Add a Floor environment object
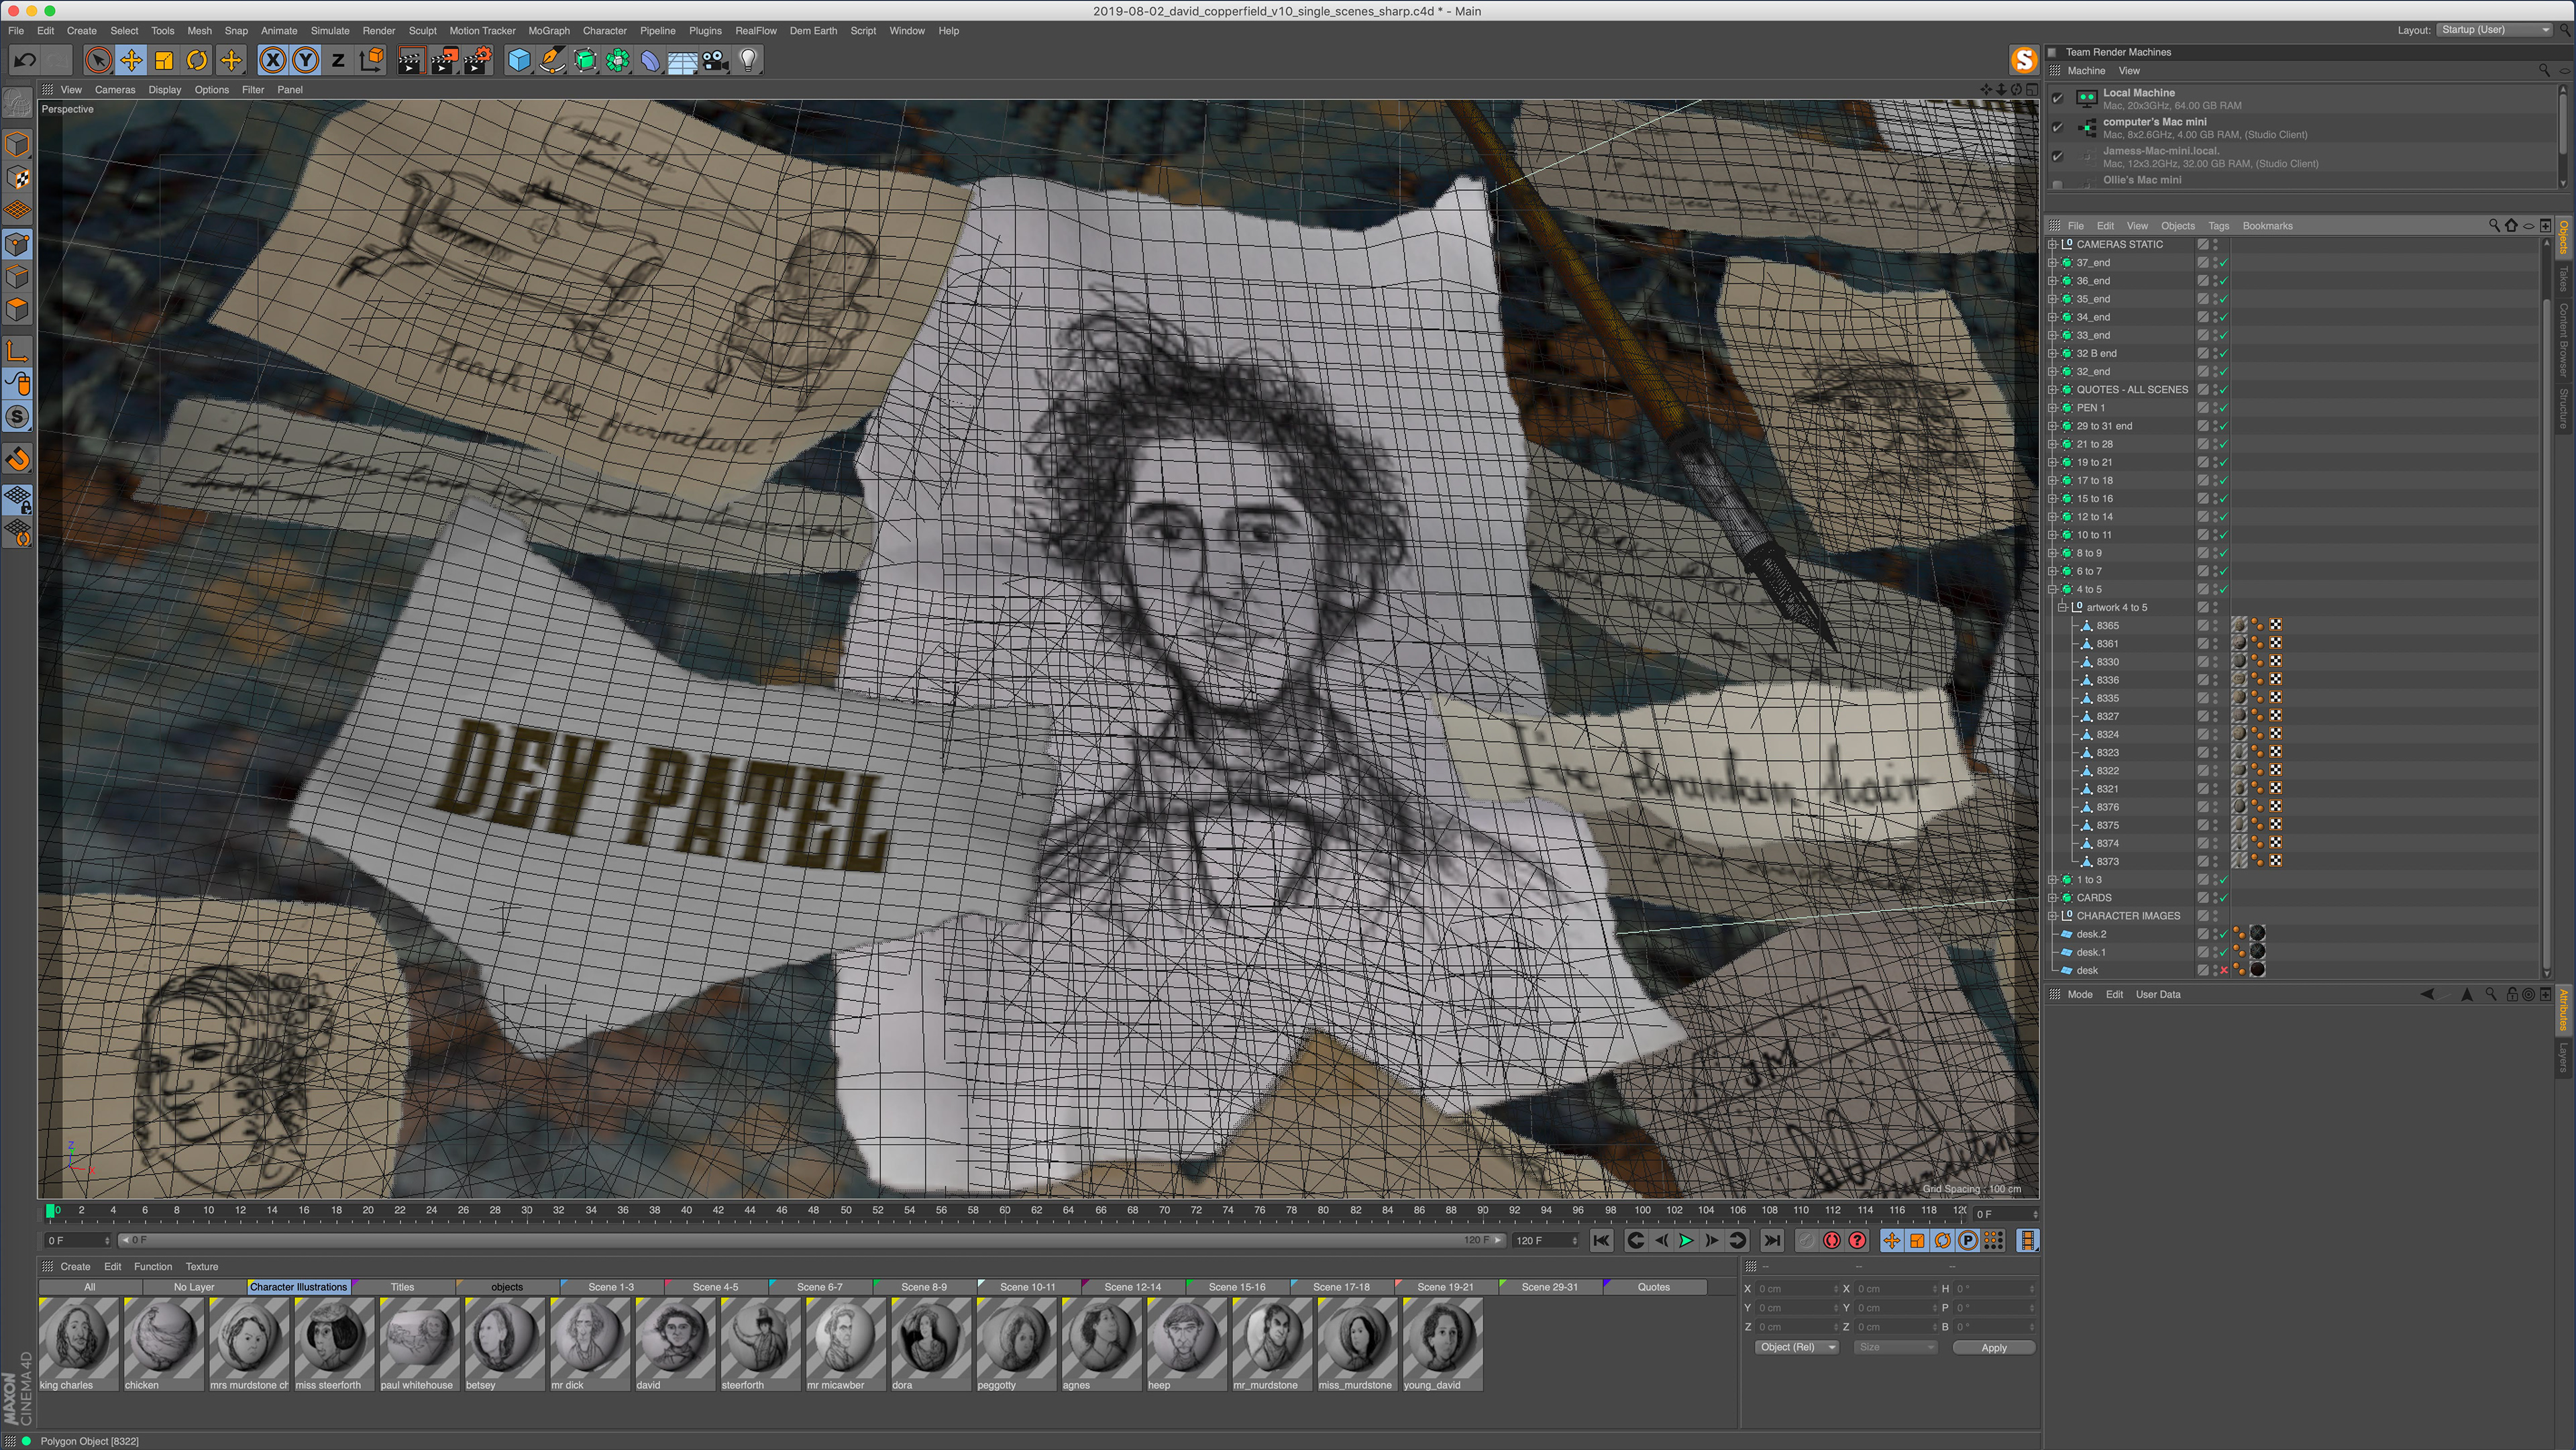The width and height of the screenshot is (2576, 1450). tap(682, 61)
